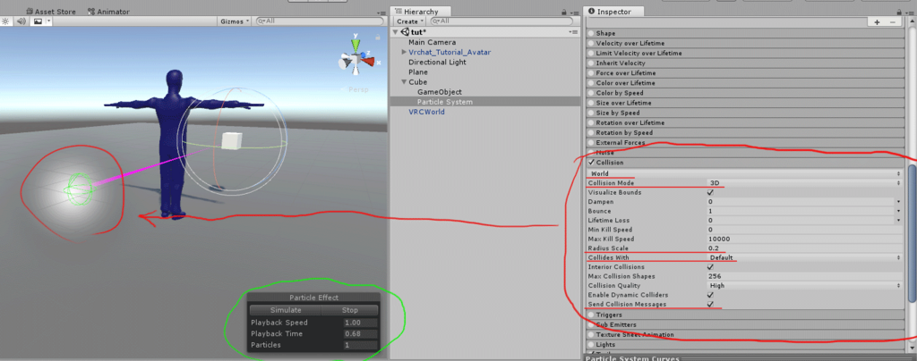
Task: Toggle scene audio speaker icon
Action: (x=21, y=21)
